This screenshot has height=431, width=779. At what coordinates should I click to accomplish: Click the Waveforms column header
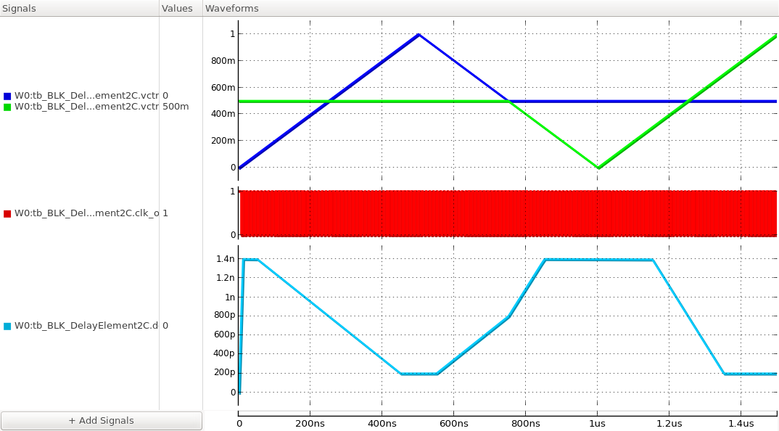pyautogui.click(x=231, y=8)
